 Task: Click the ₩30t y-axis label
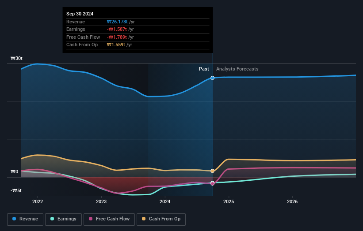(x=16, y=58)
